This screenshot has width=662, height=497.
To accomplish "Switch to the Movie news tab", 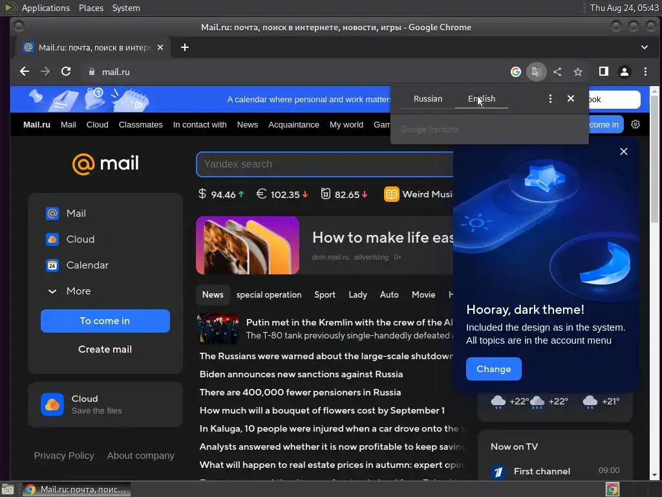I will 423,295.
